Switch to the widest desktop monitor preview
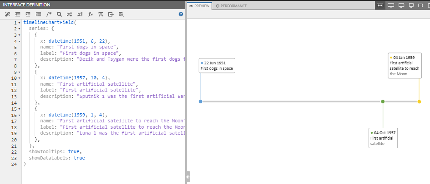 (390, 5)
